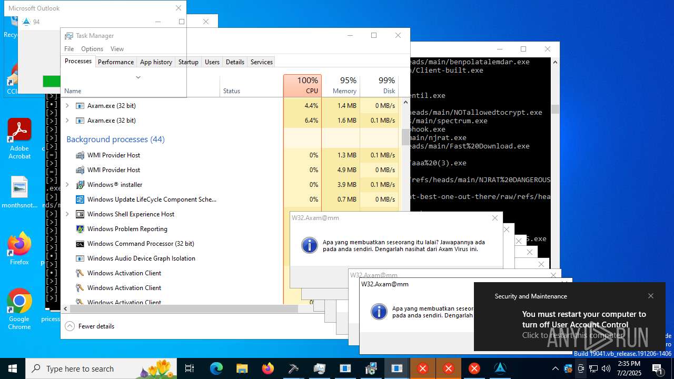The width and height of the screenshot is (674, 379).
Task: Switch to the Services tab
Action: [x=262, y=62]
